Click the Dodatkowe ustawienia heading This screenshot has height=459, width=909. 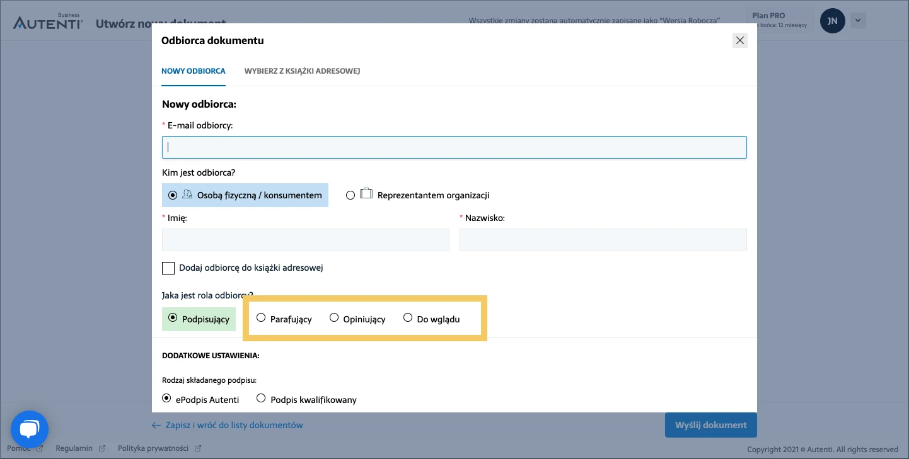click(211, 355)
